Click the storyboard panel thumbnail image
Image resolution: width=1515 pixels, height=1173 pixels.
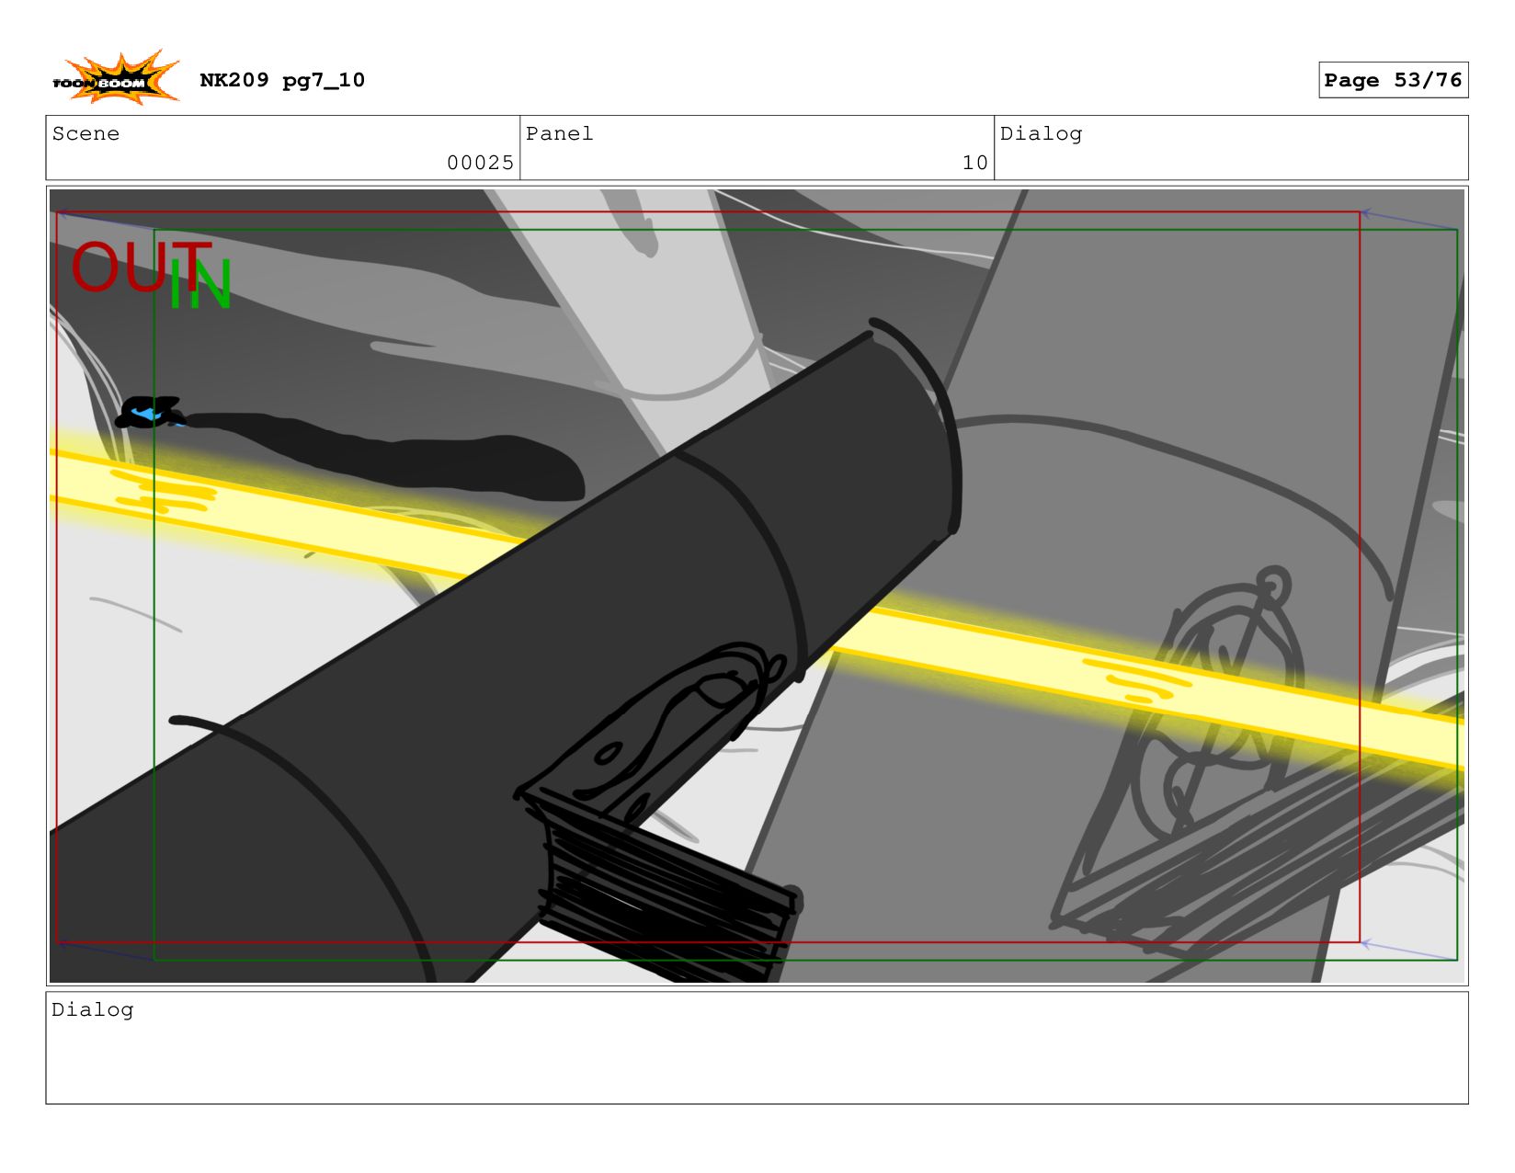pyautogui.click(x=757, y=586)
